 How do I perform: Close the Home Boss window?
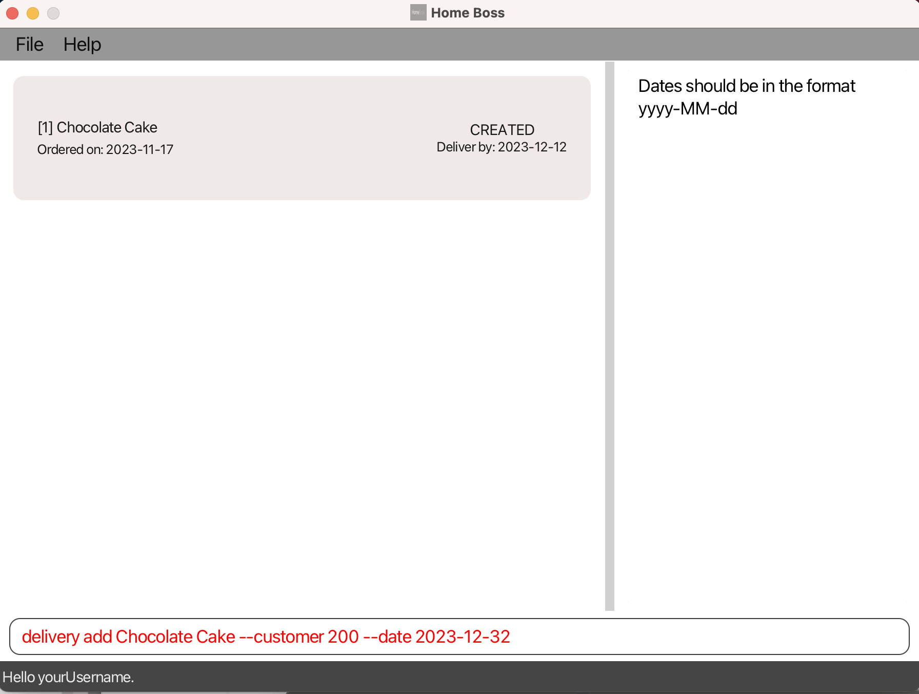[12, 13]
